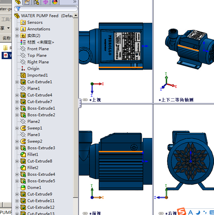Switch to the ConfigurationManager tab
The height and width of the screenshot is (215, 214).
36,2
